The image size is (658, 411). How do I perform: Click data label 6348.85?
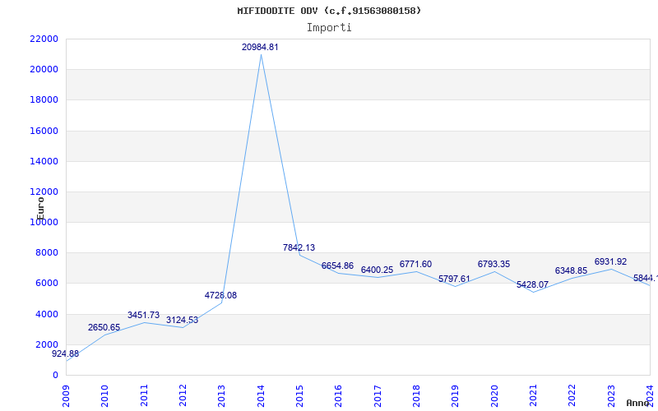coord(571,271)
